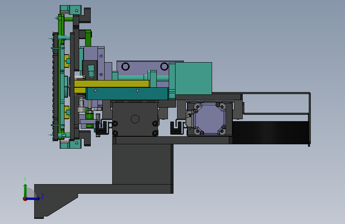Select the black cylindrical cover at right
The width and height of the screenshot is (345, 224).
(271, 132)
